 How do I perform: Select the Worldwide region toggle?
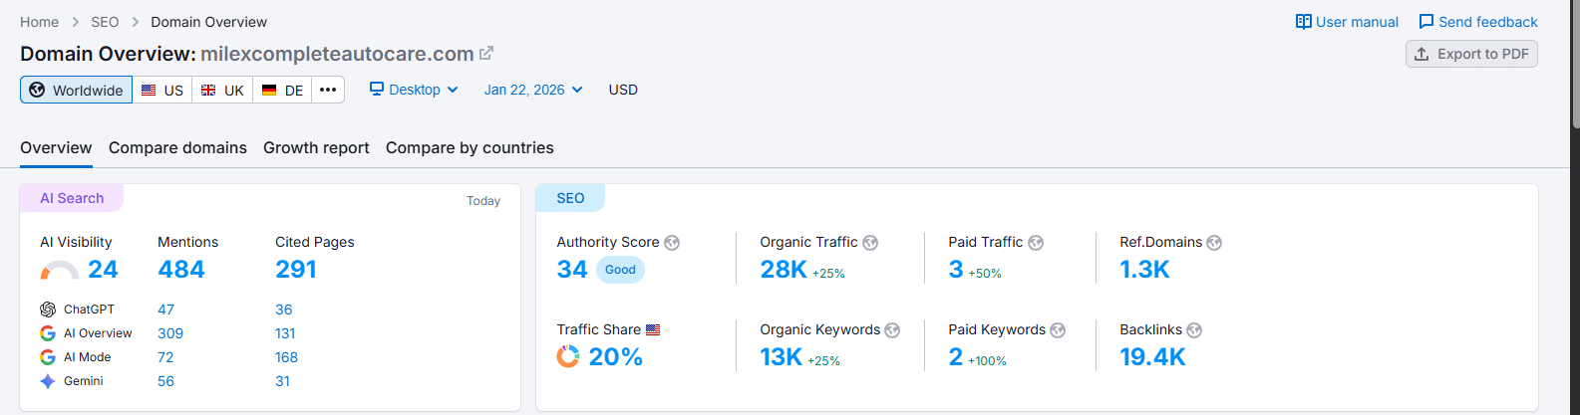76,90
